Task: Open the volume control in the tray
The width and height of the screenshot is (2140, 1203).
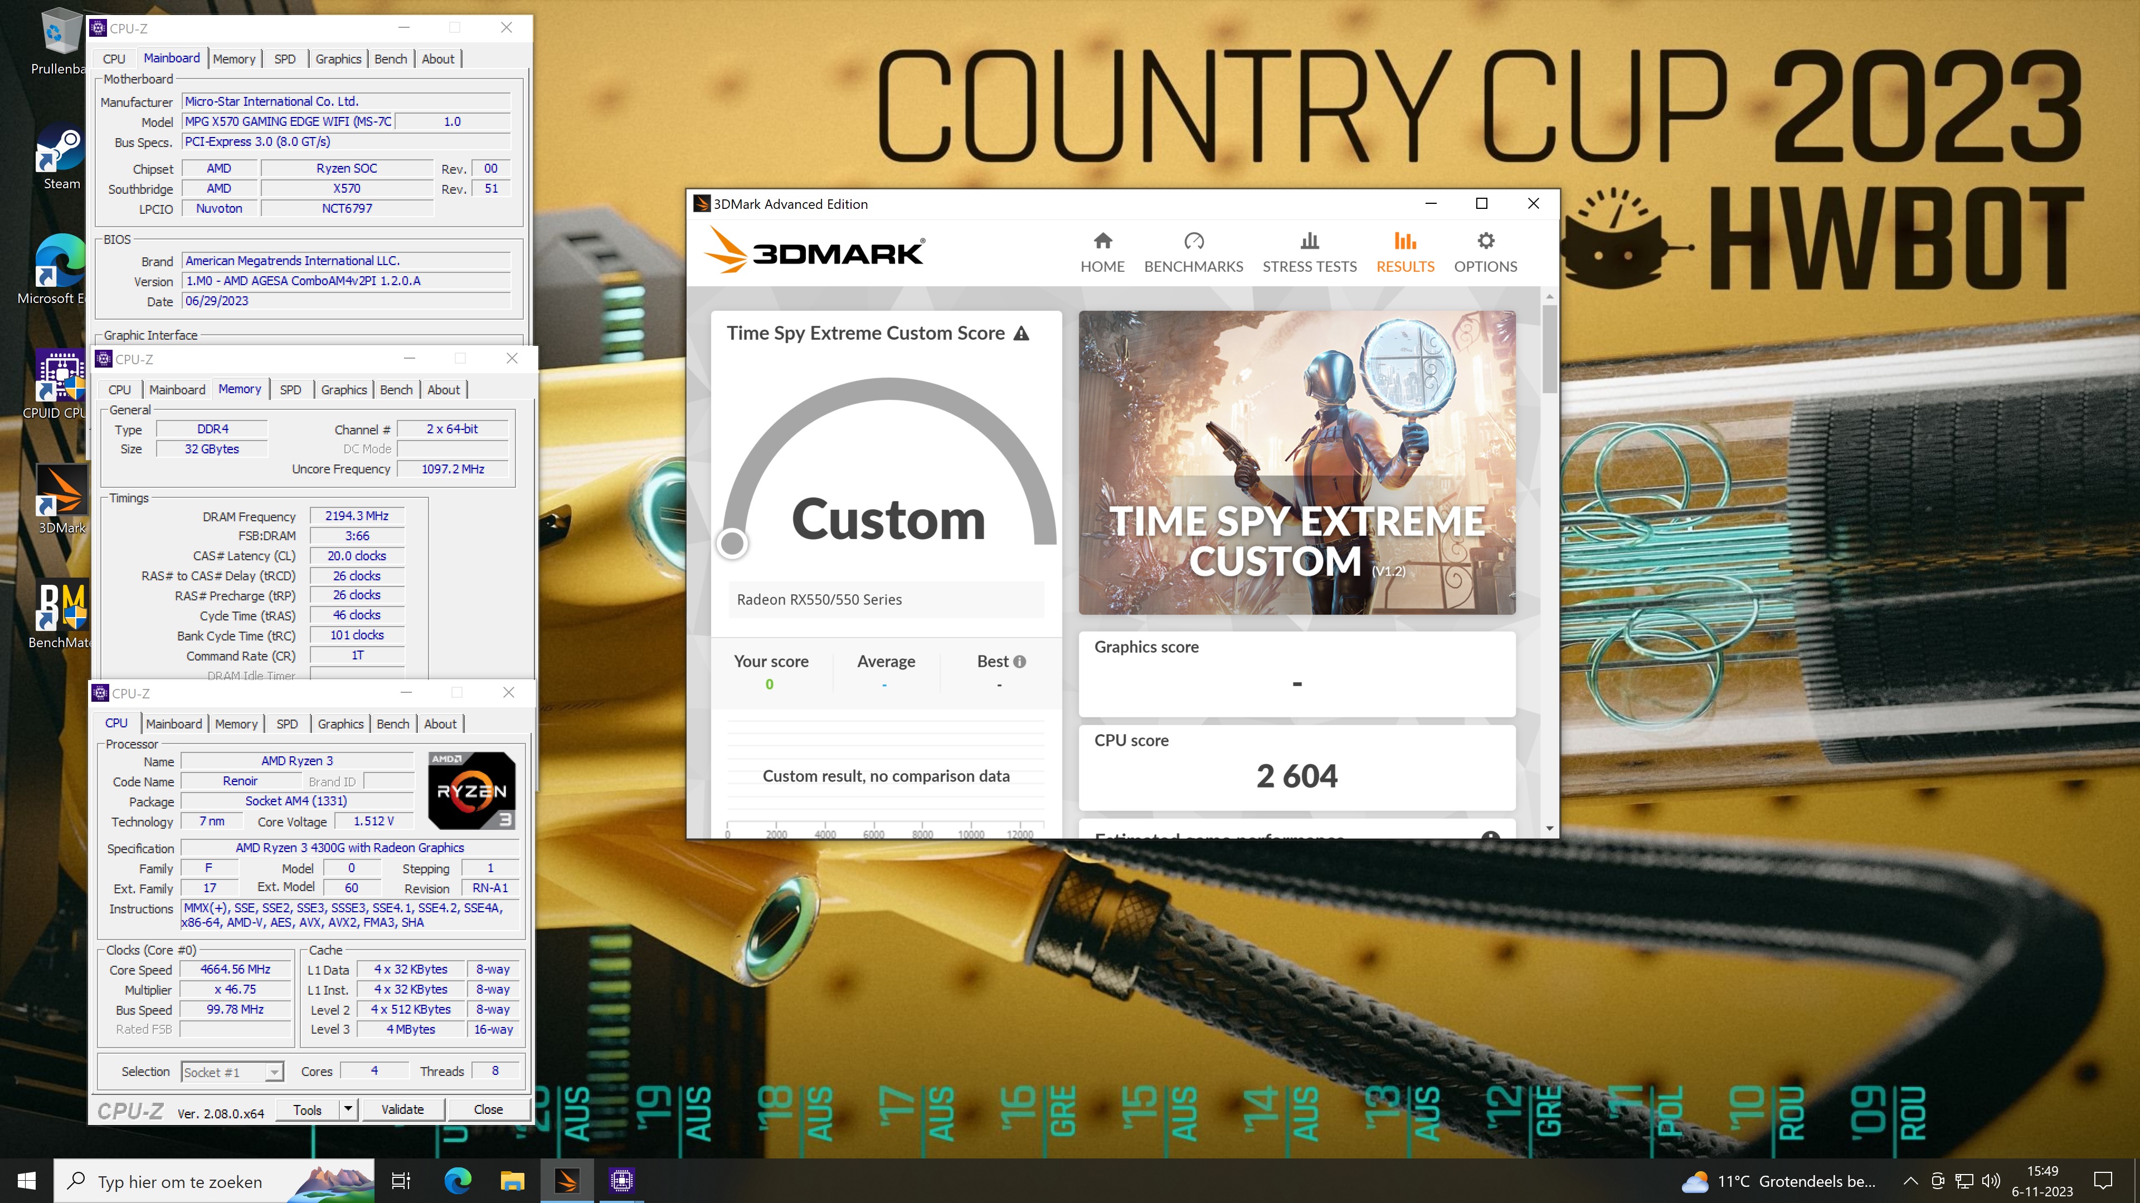Action: coord(1991,1181)
